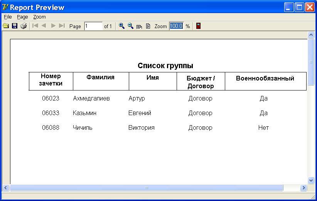Maximize the Report Preview window
The width and height of the screenshot is (317, 201).
(299, 7)
